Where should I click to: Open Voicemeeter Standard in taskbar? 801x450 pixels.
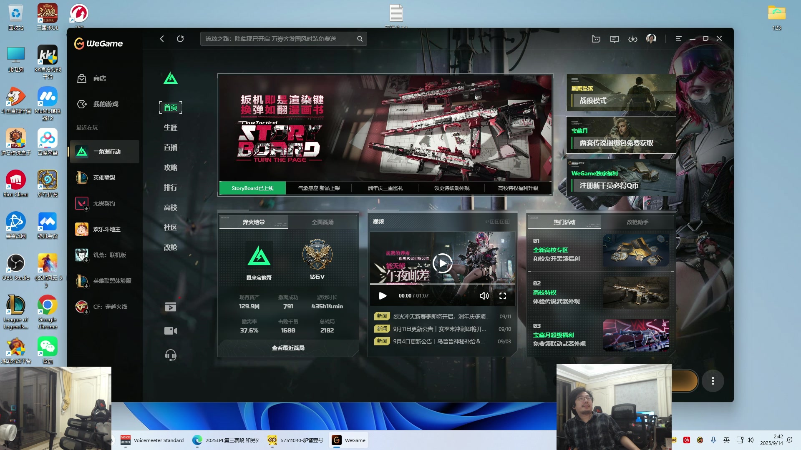[x=152, y=440]
